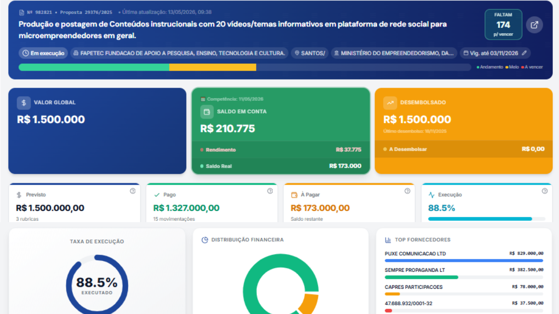Click the Vig. até 03/11/2026 chip
Image resolution: width=559 pixels, height=314 pixels.
pyautogui.click(x=495, y=53)
